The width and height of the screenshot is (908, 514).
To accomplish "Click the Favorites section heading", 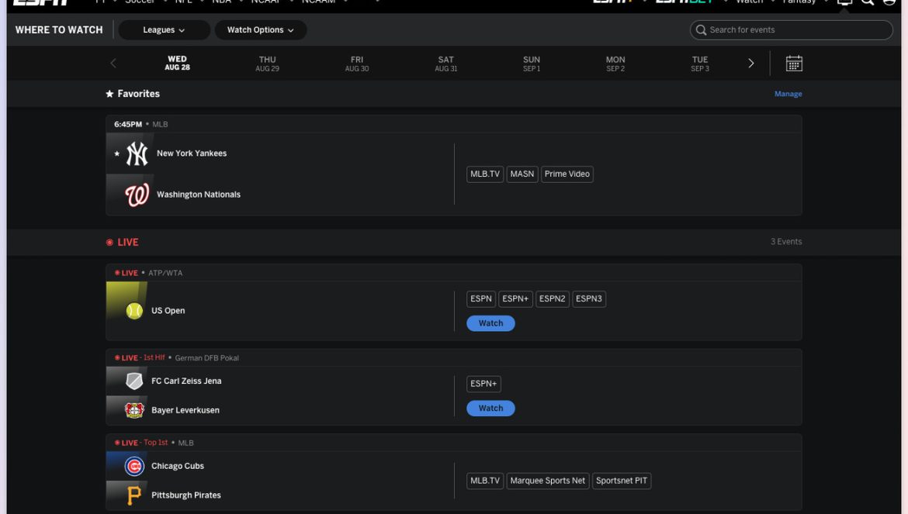I will click(138, 94).
